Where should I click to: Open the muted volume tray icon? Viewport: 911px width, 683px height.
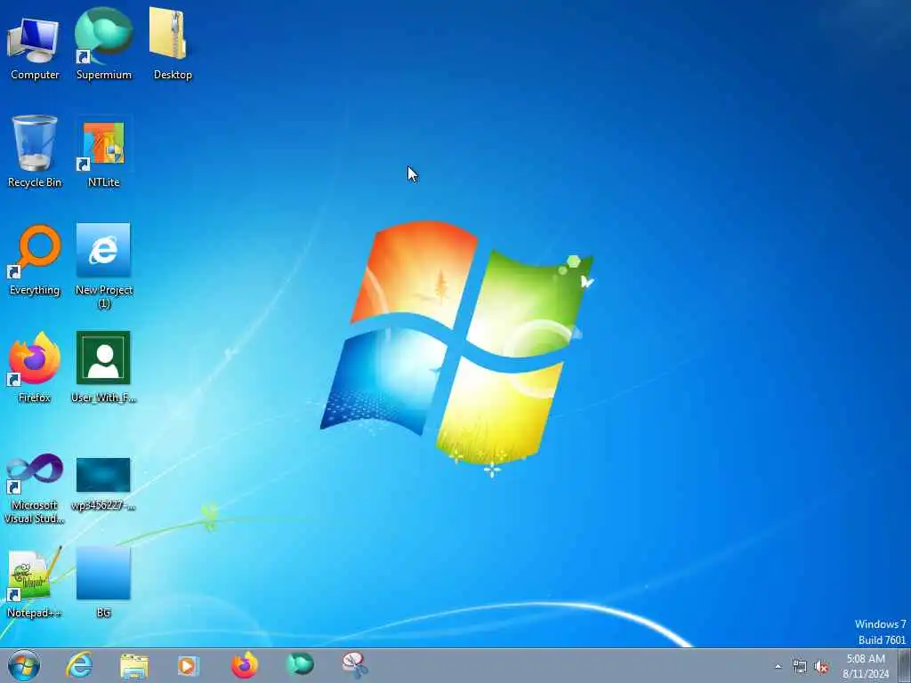click(x=821, y=667)
